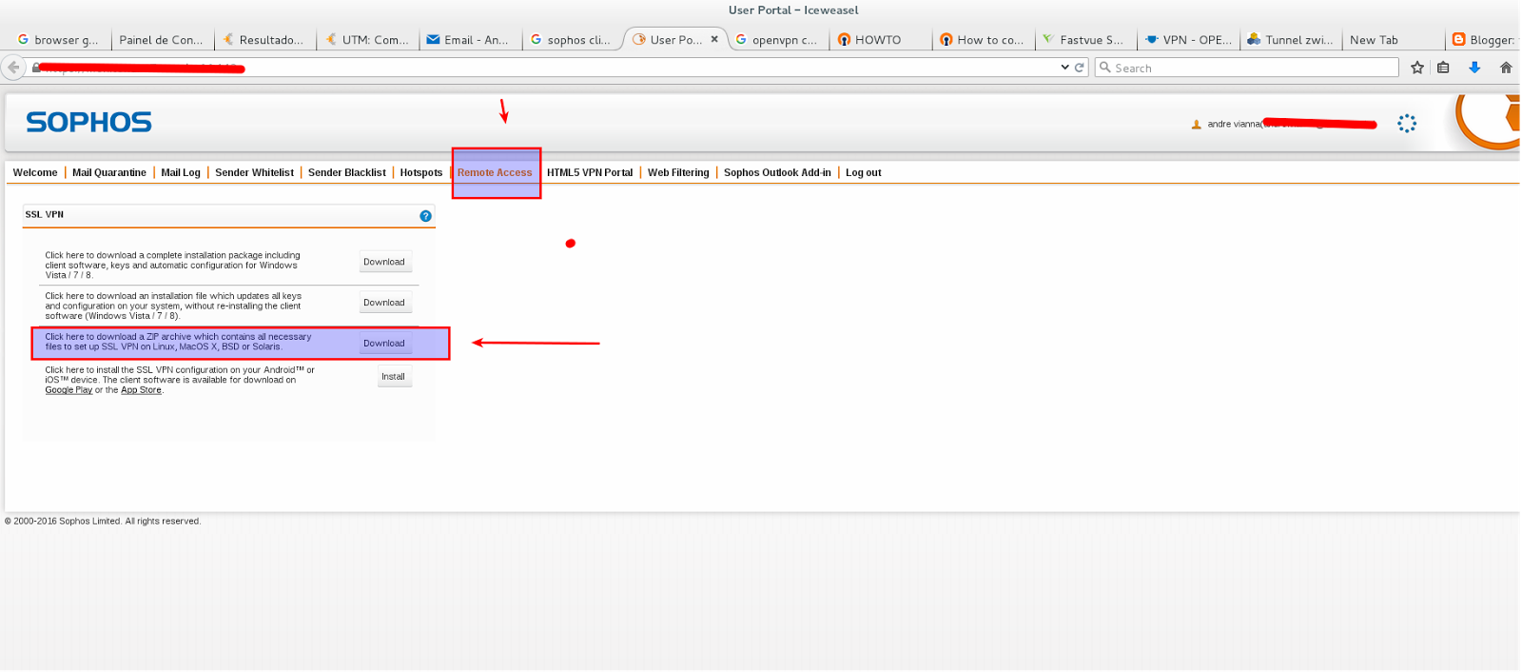
Task: Open the Google Play link
Action: (68, 390)
